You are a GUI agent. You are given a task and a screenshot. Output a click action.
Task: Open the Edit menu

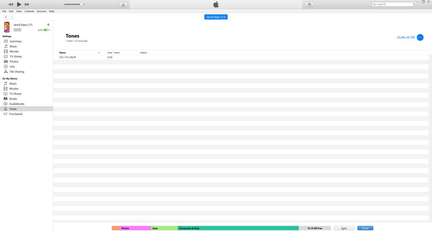click(11, 11)
